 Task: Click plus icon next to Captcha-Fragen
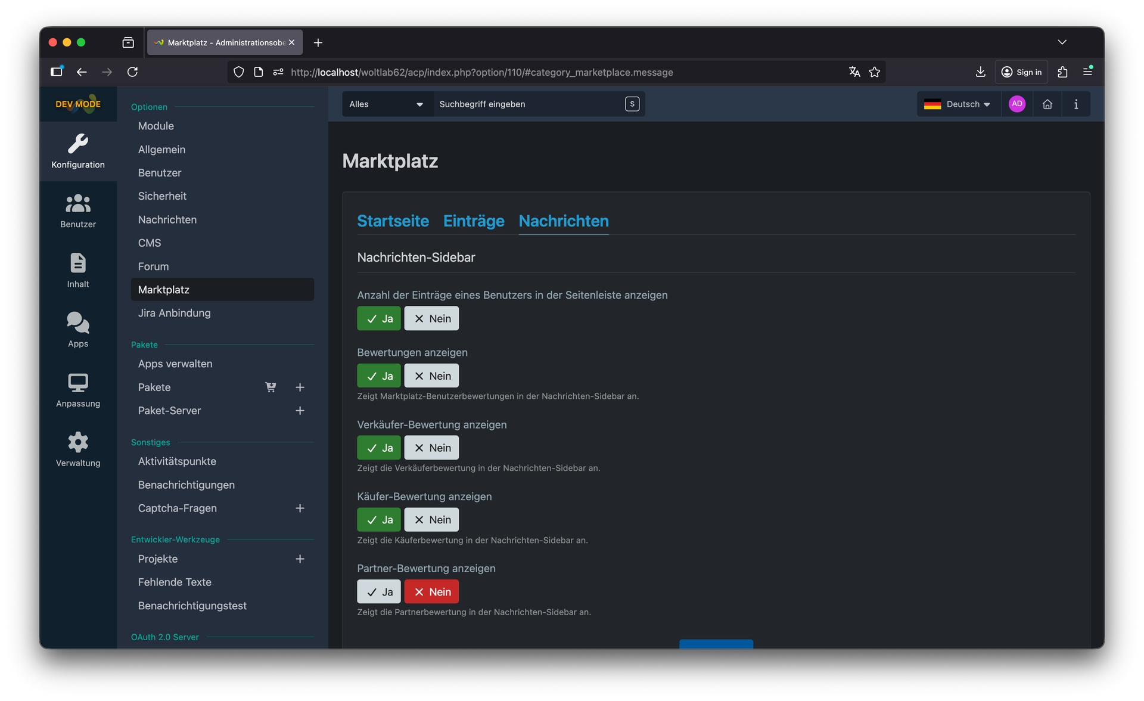point(300,508)
